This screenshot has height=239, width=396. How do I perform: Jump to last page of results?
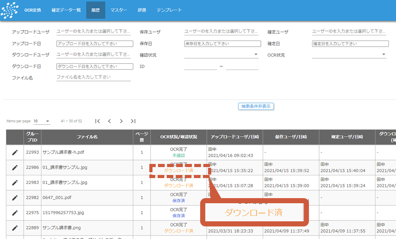click(133, 121)
